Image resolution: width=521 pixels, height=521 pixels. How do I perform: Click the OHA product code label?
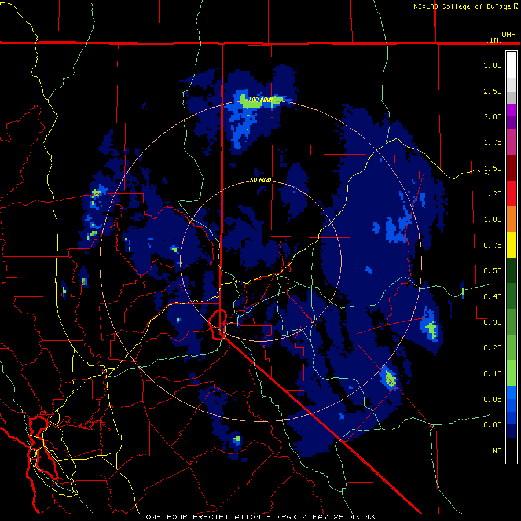[509, 35]
